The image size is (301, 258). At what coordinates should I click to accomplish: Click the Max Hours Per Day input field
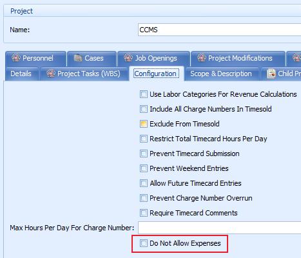click(x=219, y=228)
